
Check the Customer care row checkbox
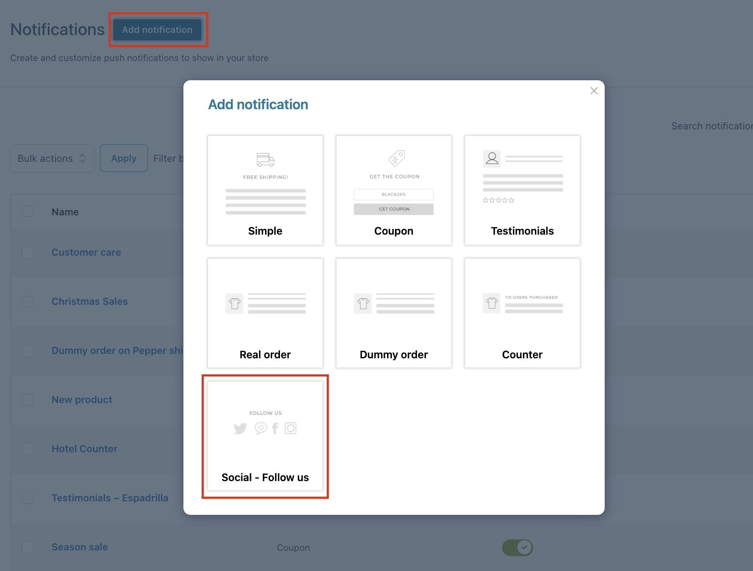pos(28,252)
